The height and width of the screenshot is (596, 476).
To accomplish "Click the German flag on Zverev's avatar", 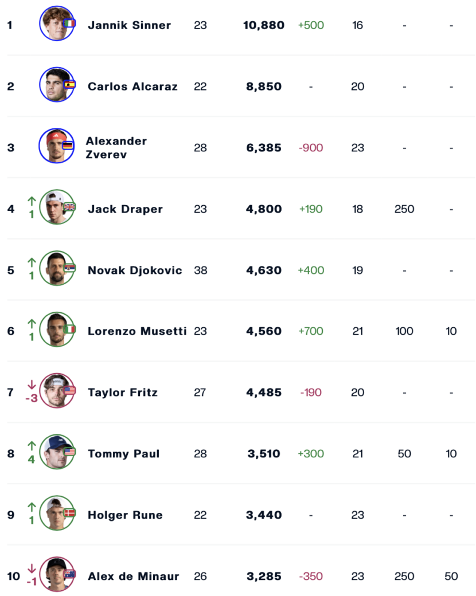I will [x=68, y=146].
